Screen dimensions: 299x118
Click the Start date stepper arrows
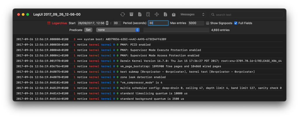107,23
